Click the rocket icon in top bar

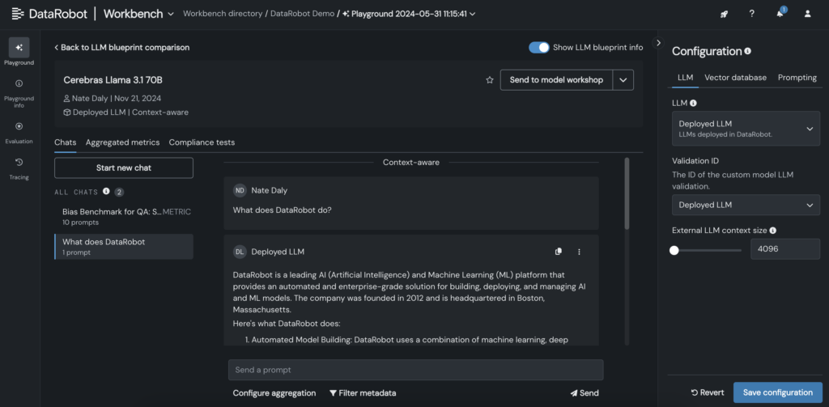click(x=724, y=14)
